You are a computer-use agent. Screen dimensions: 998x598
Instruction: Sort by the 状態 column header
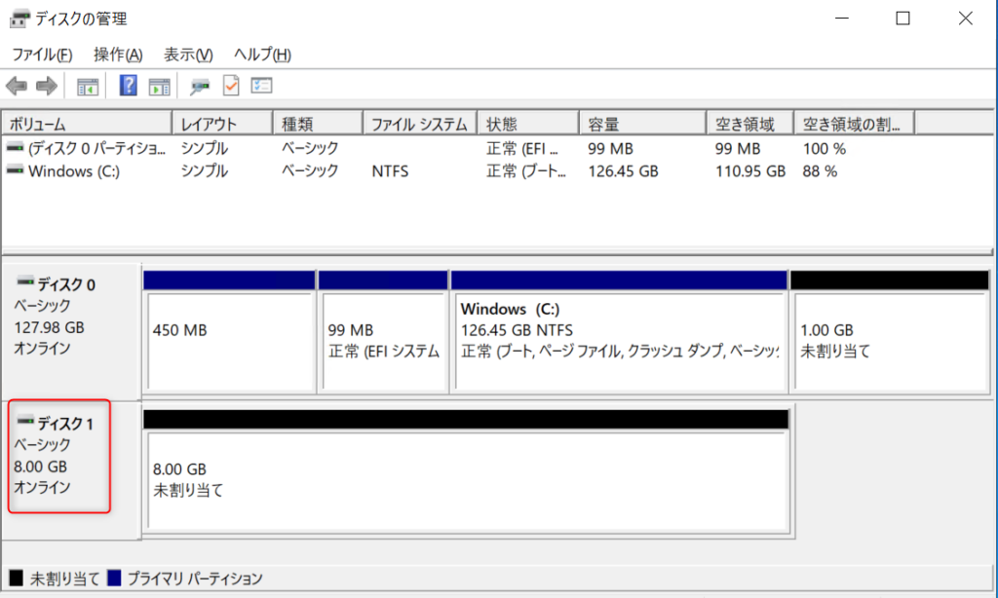(x=528, y=124)
